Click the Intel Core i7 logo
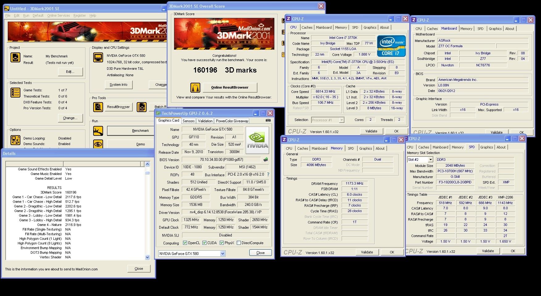541x296 pixels. click(391, 46)
